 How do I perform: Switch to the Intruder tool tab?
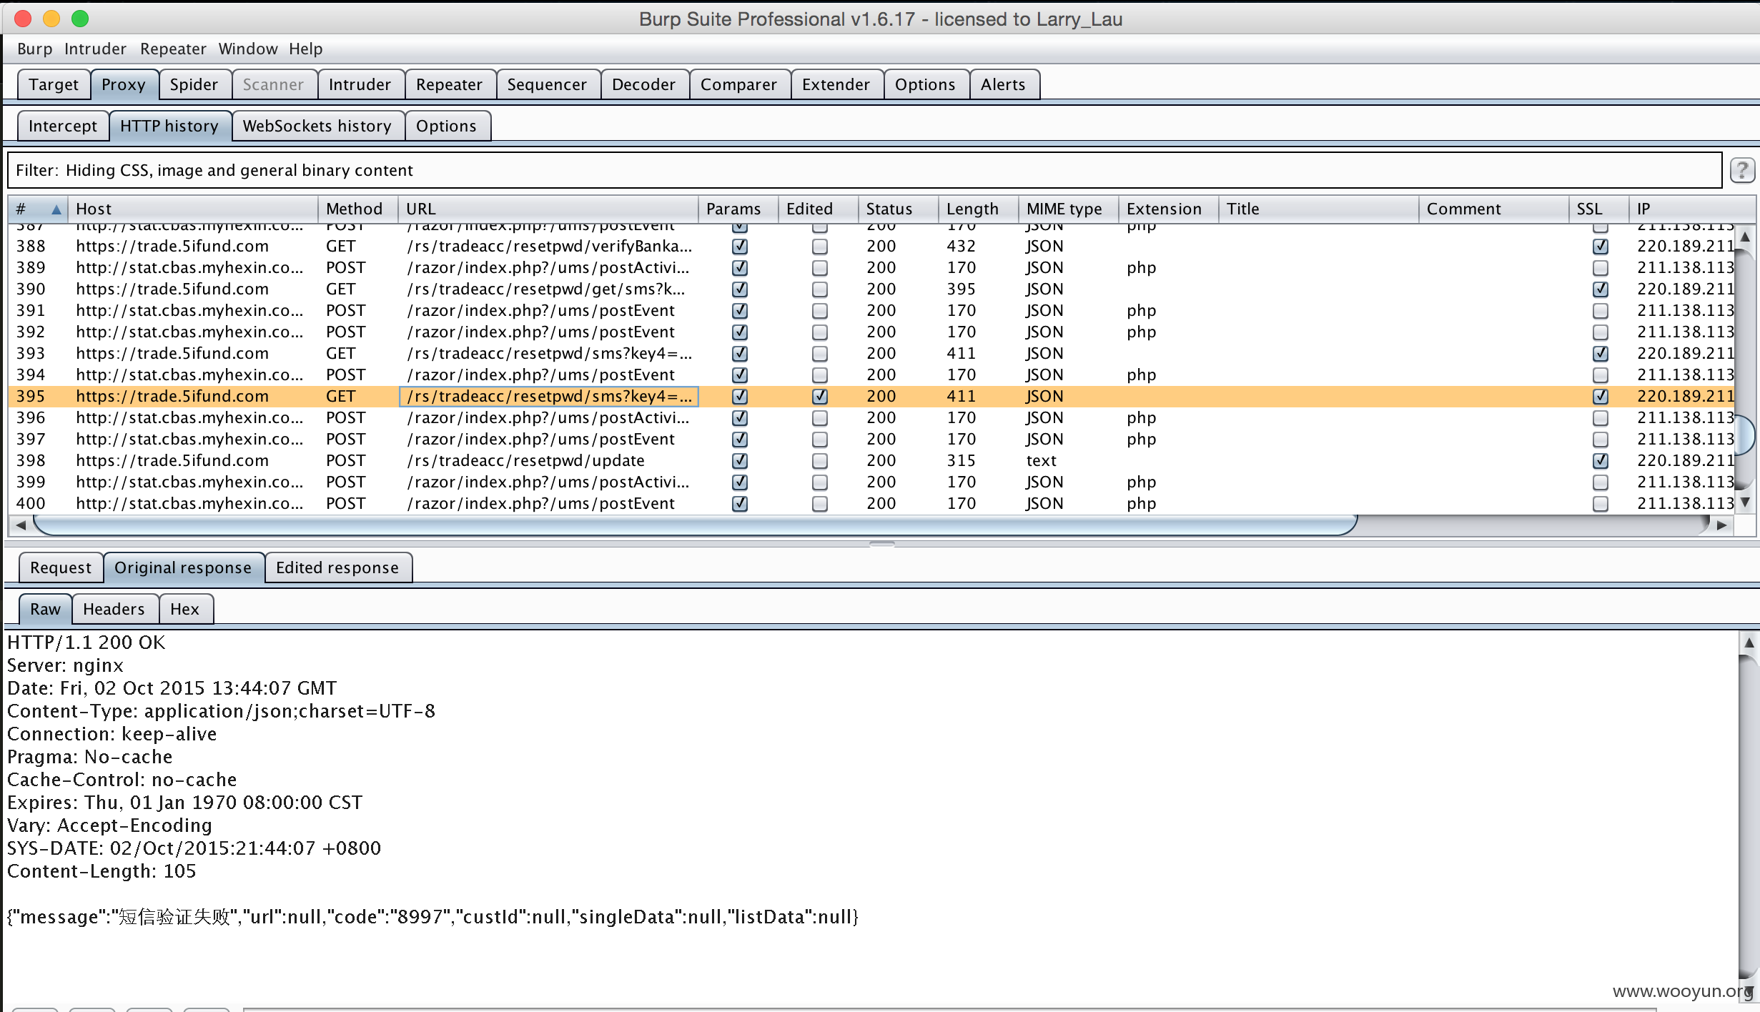pos(360,84)
